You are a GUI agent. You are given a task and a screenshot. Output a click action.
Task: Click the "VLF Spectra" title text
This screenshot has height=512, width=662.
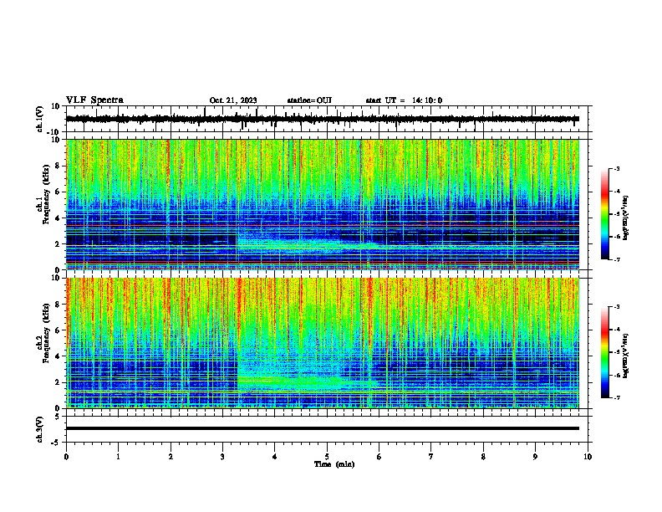94,100
